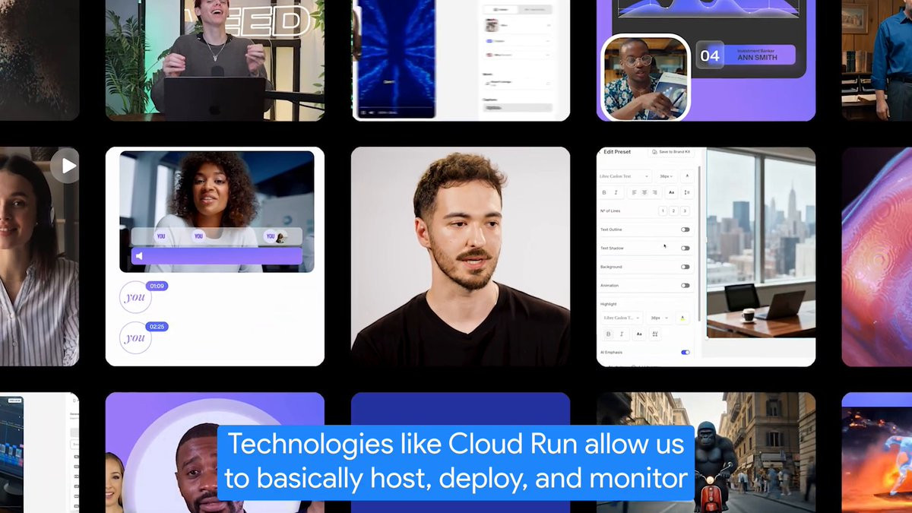Viewport: 912px width, 513px height.
Task: Click the 04 number badge
Action: (x=710, y=55)
